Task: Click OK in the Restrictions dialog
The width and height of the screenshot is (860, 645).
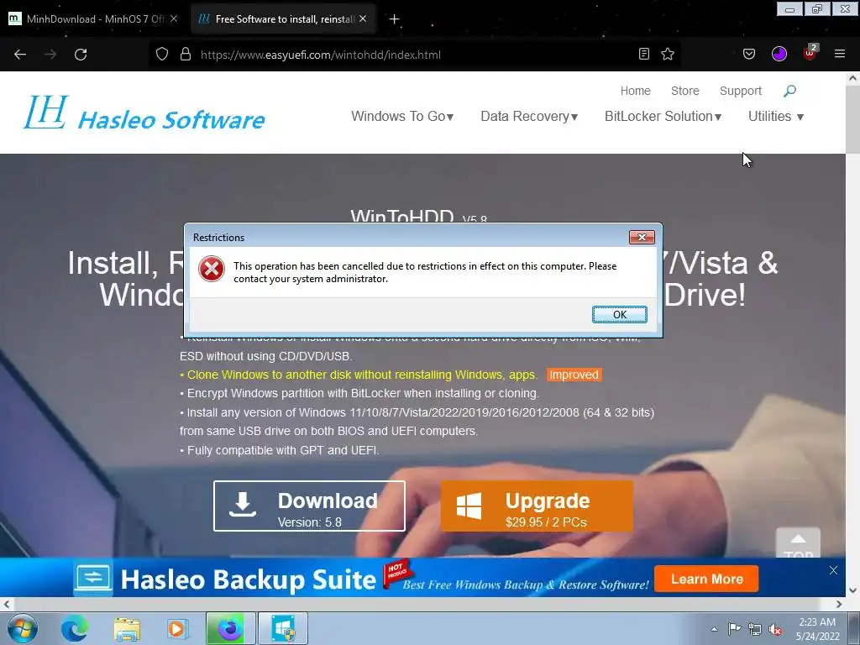Action: (620, 314)
